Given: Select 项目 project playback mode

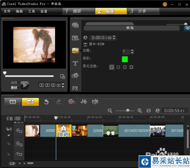Looking at the screenshot, I should [14, 83].
